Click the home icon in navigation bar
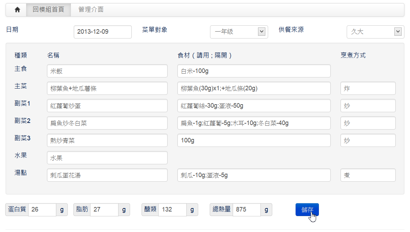 pos(17,10)
